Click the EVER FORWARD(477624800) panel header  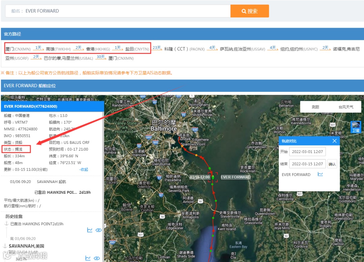(53, 106)
